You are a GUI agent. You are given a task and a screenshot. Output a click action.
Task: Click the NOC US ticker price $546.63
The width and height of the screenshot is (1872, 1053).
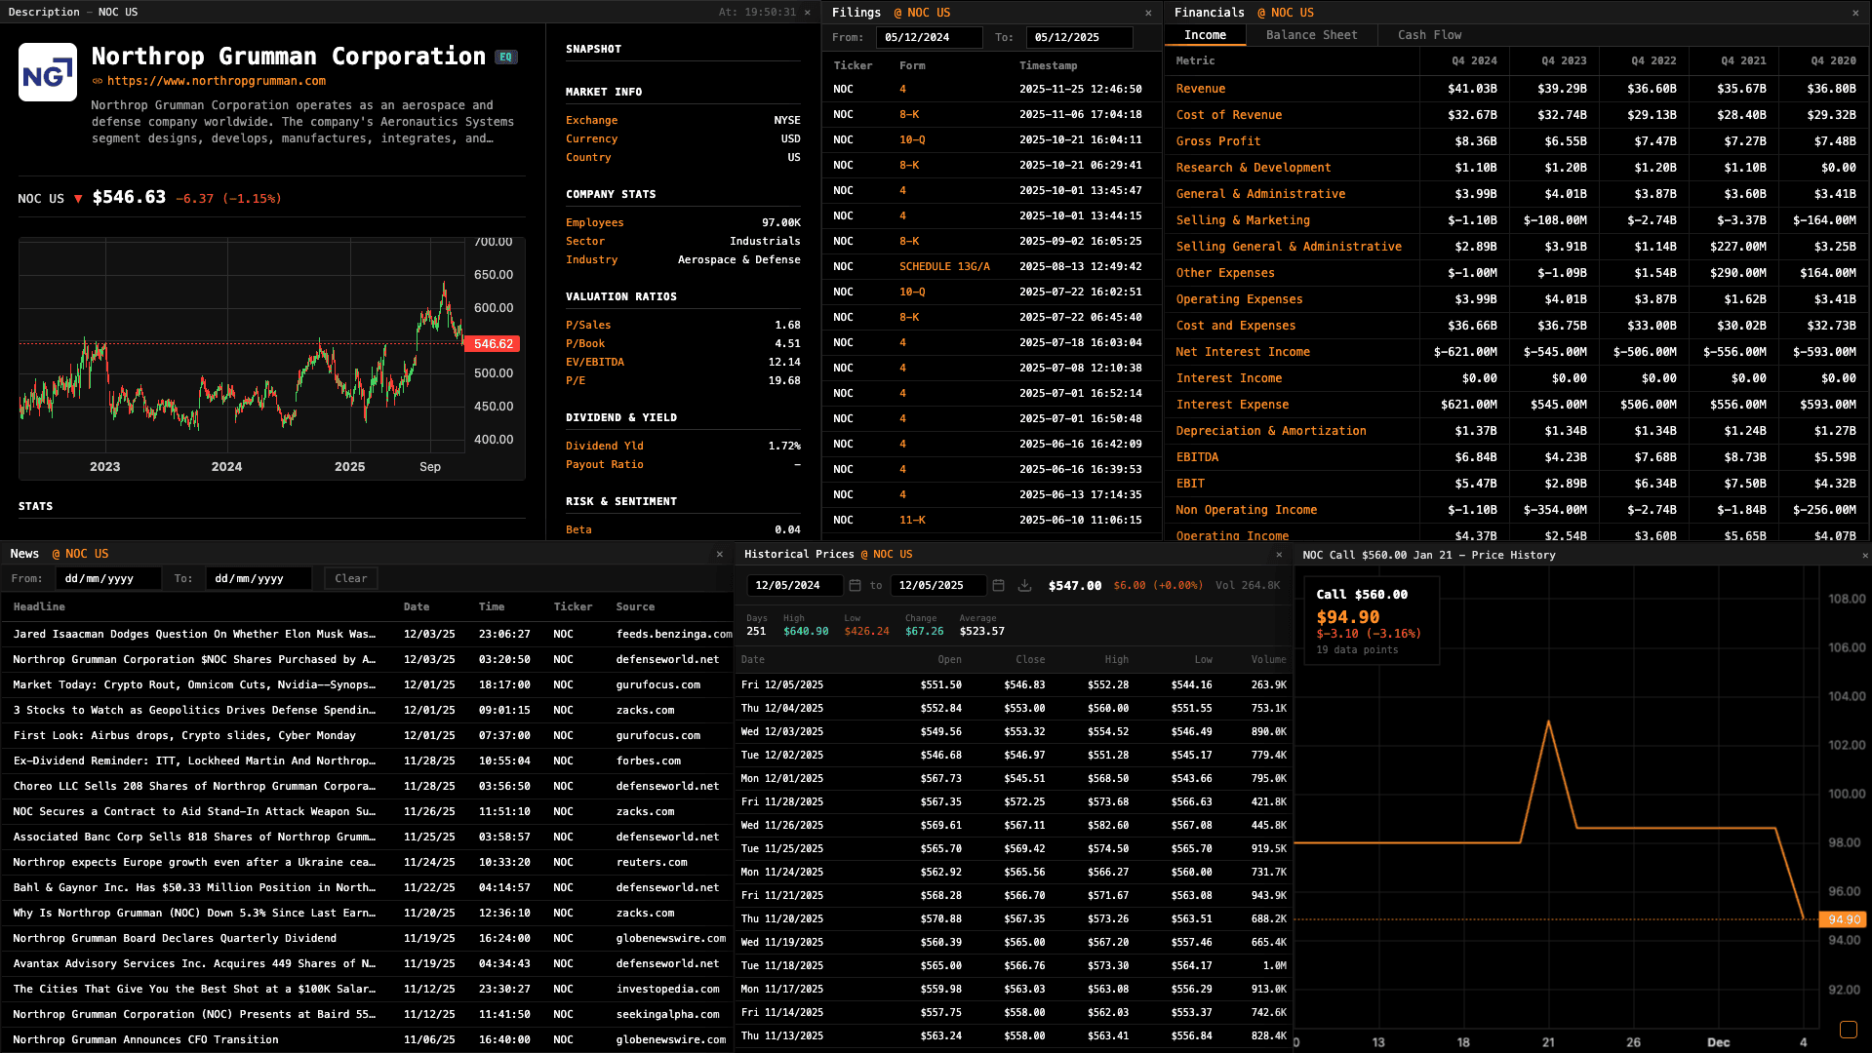point(129,198)
